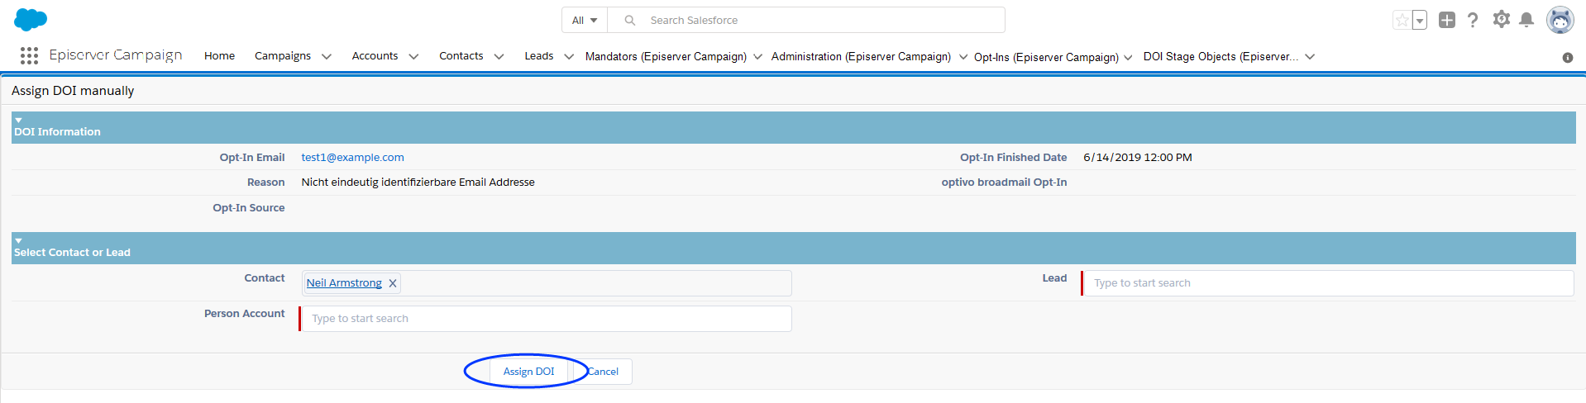The width and height of the screenshot is (1586, 403).
Task: Click the Lead search field
Action: [1328, 283]
